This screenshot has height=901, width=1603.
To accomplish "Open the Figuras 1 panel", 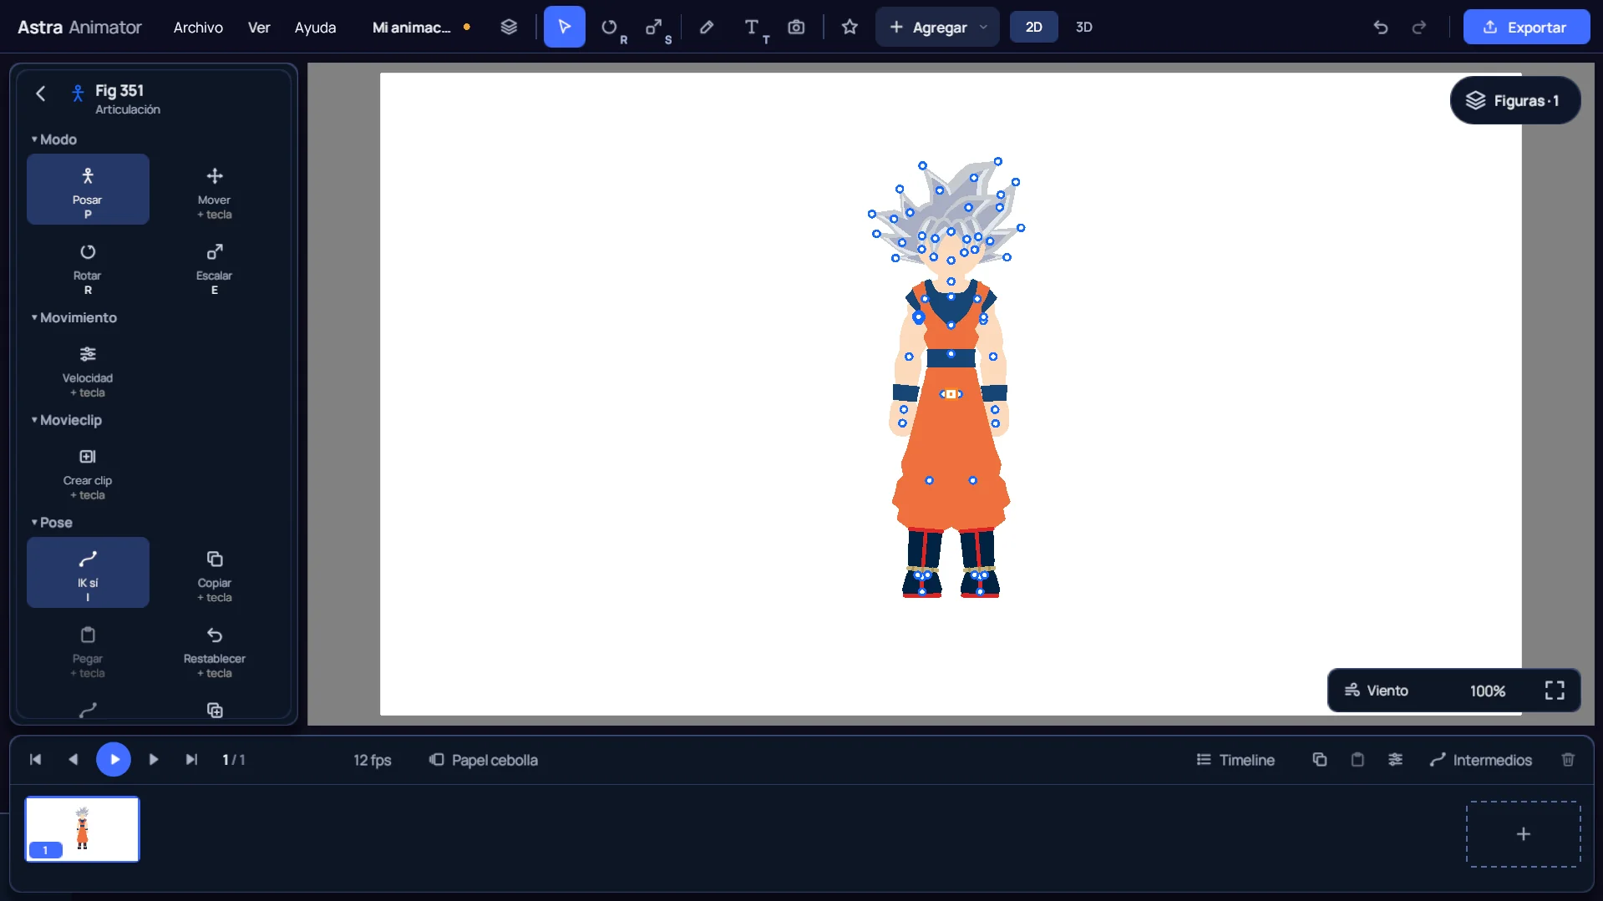I will [1515, 100].
